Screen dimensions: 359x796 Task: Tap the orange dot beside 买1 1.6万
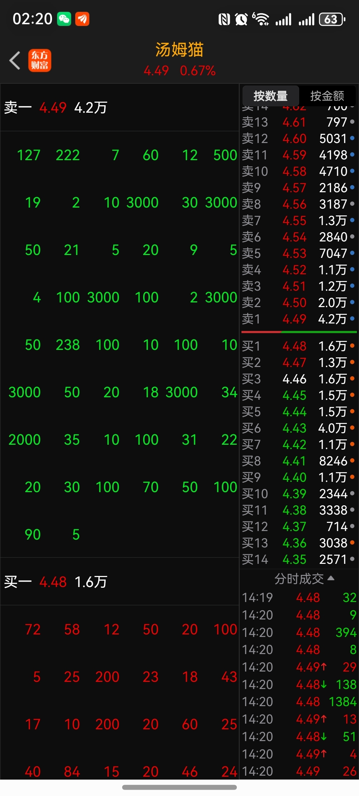pos(352,346)
